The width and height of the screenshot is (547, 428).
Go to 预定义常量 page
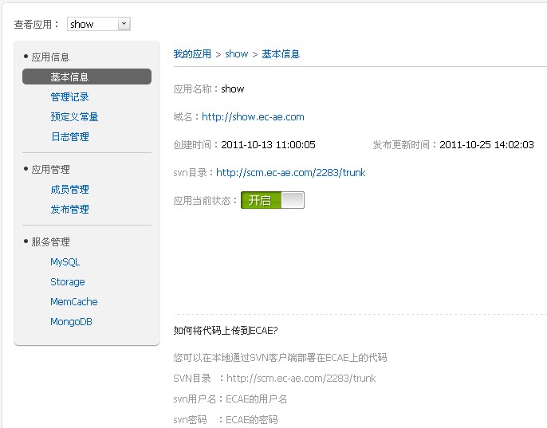(x=74, y=117)
